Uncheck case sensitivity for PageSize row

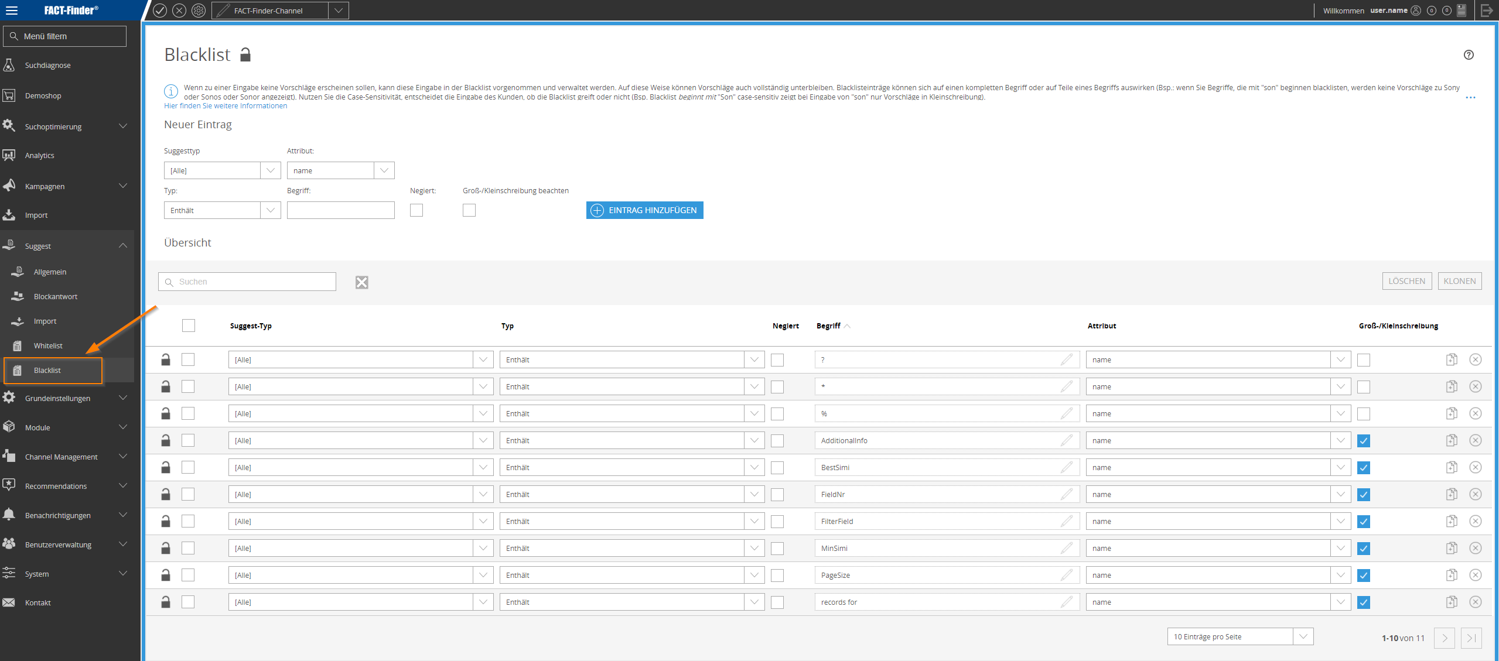[x=1364, y=576]
